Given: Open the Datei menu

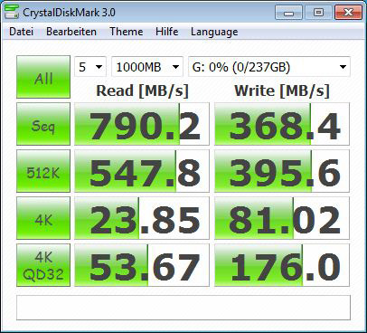Looking at the screenshot, I should (21, 32).
